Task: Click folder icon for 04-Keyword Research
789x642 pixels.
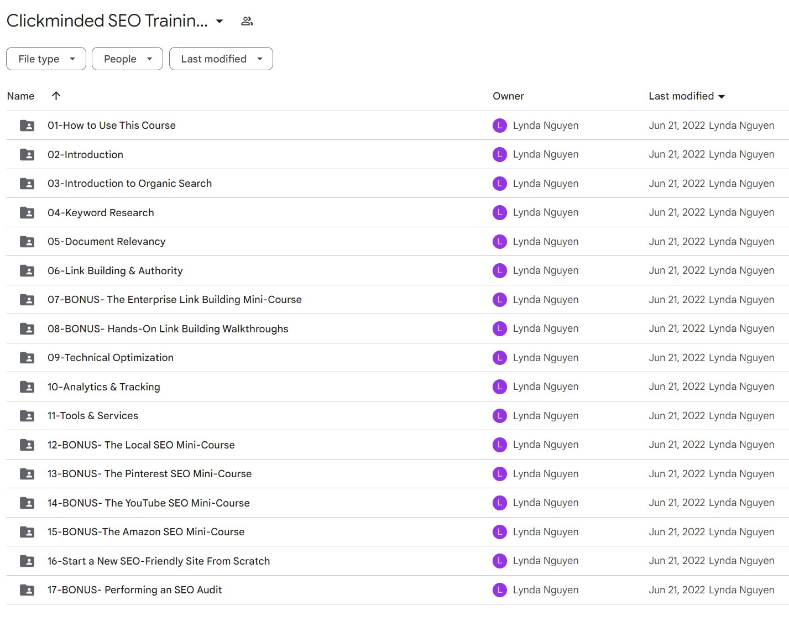Action: 27,212
